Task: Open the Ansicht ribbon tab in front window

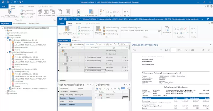Action: (x=78, y=24)
